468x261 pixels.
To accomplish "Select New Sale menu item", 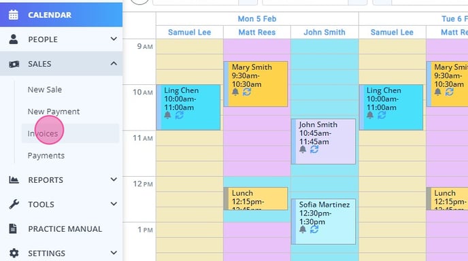I will (44, 90).
